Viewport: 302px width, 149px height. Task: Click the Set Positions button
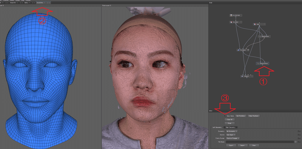240,116
